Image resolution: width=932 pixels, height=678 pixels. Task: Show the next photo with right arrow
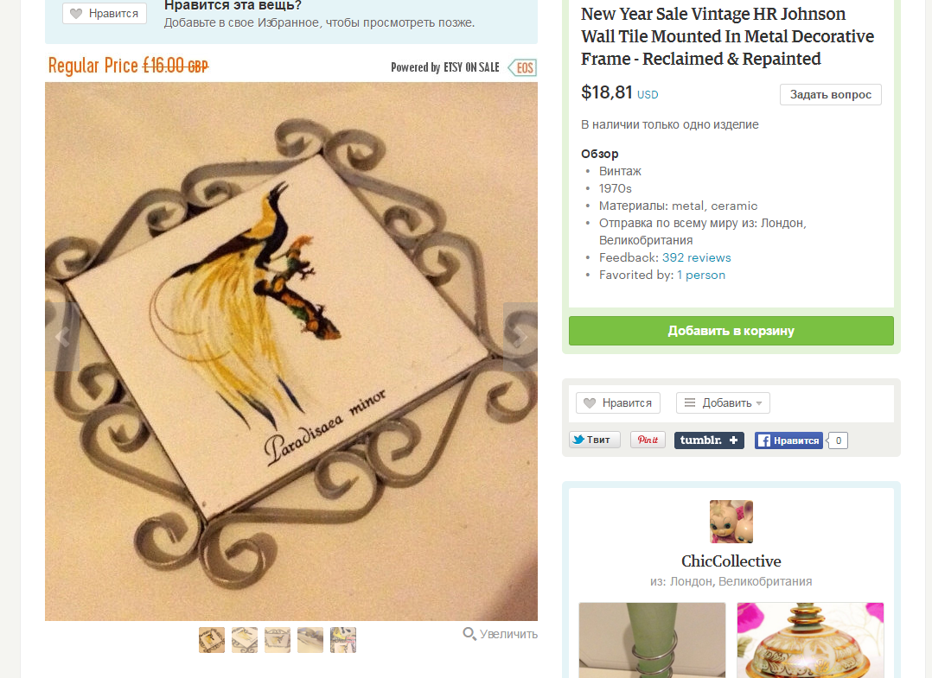click(x=520, y=337)
